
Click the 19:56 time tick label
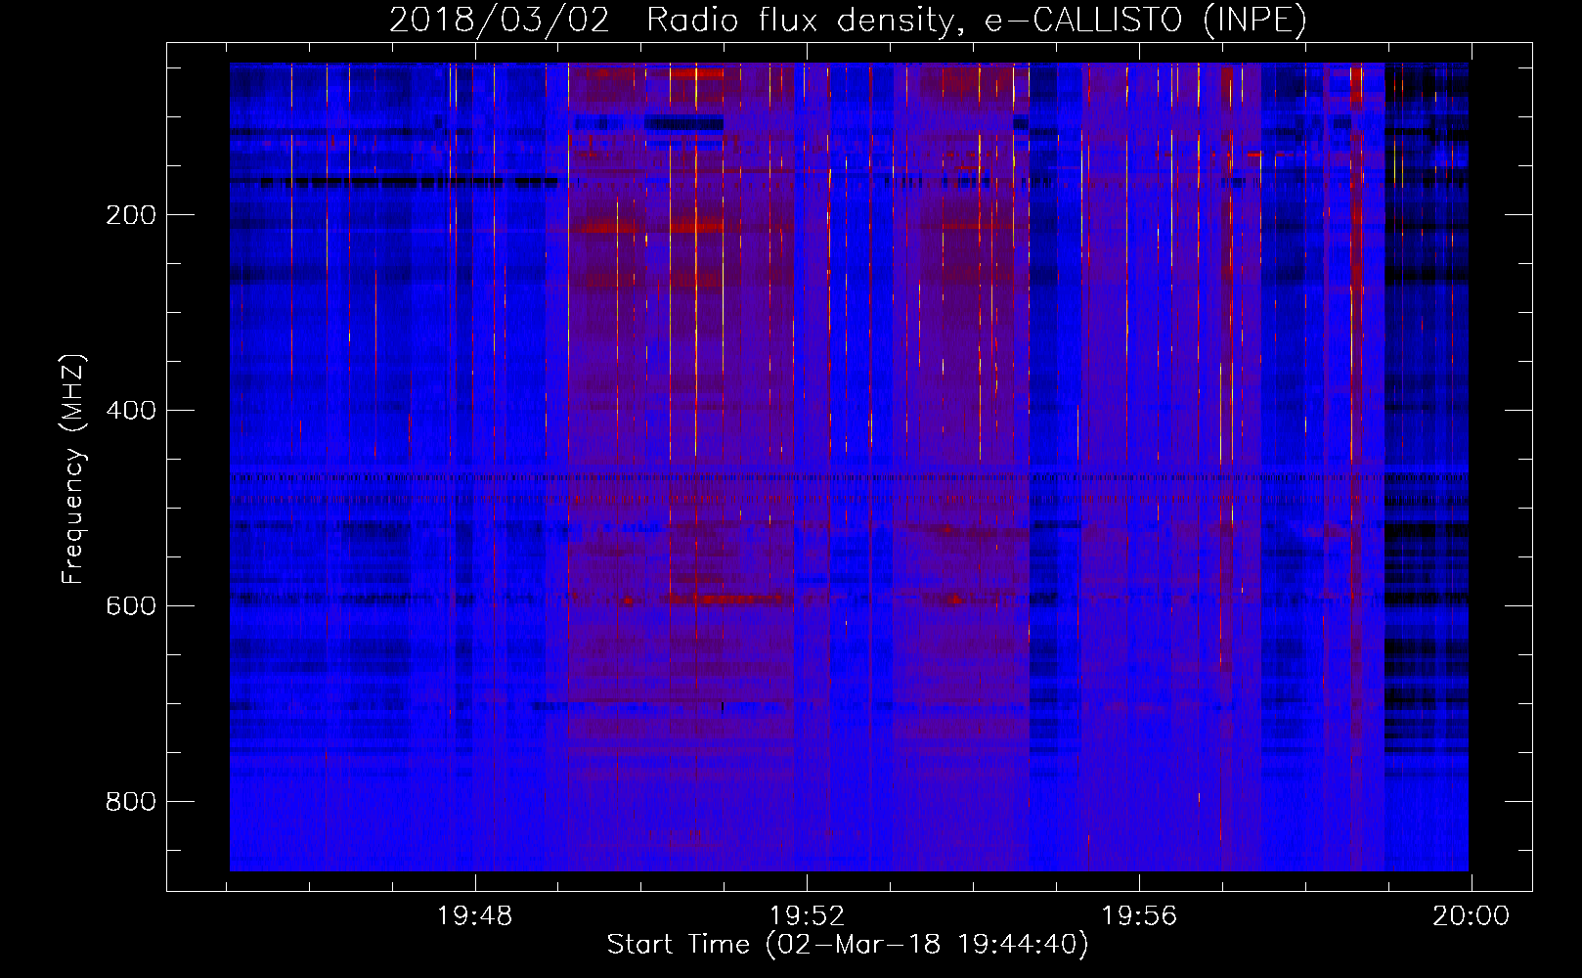coord(1139,916)
